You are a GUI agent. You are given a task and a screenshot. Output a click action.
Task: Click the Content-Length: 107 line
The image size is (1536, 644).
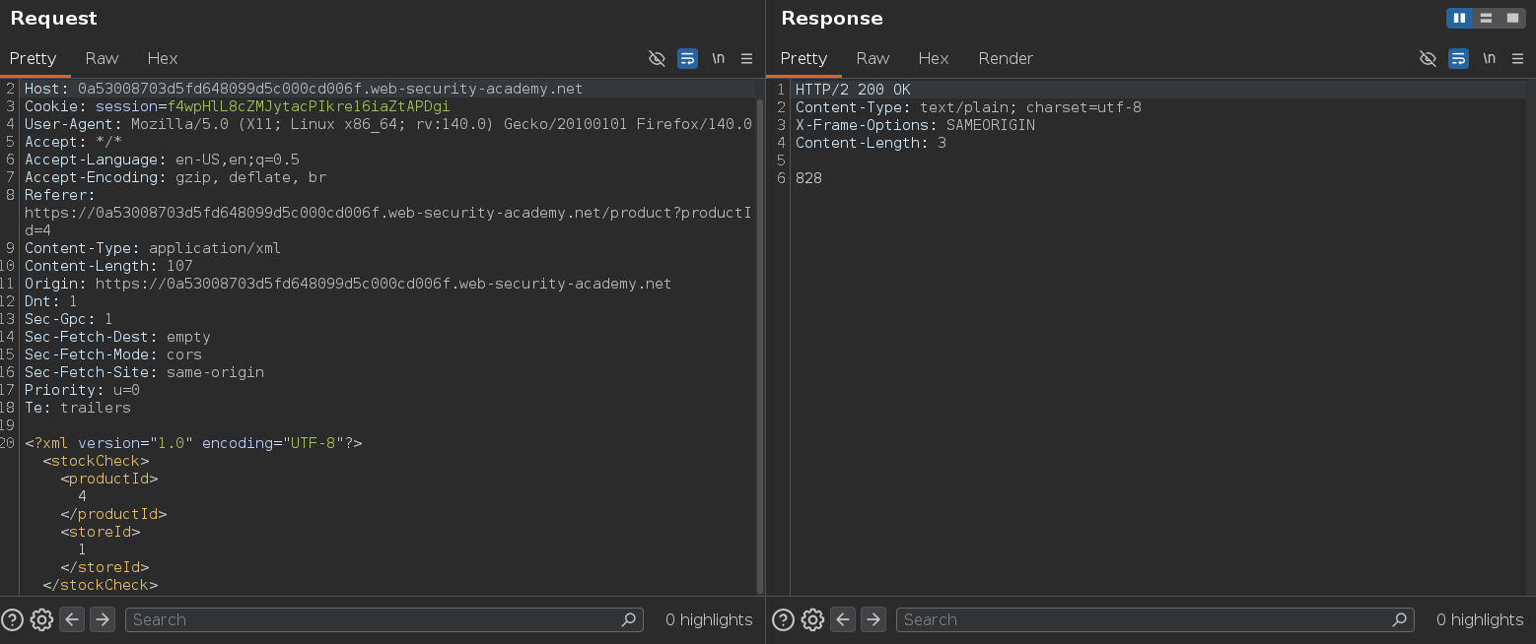pos(108,266)
